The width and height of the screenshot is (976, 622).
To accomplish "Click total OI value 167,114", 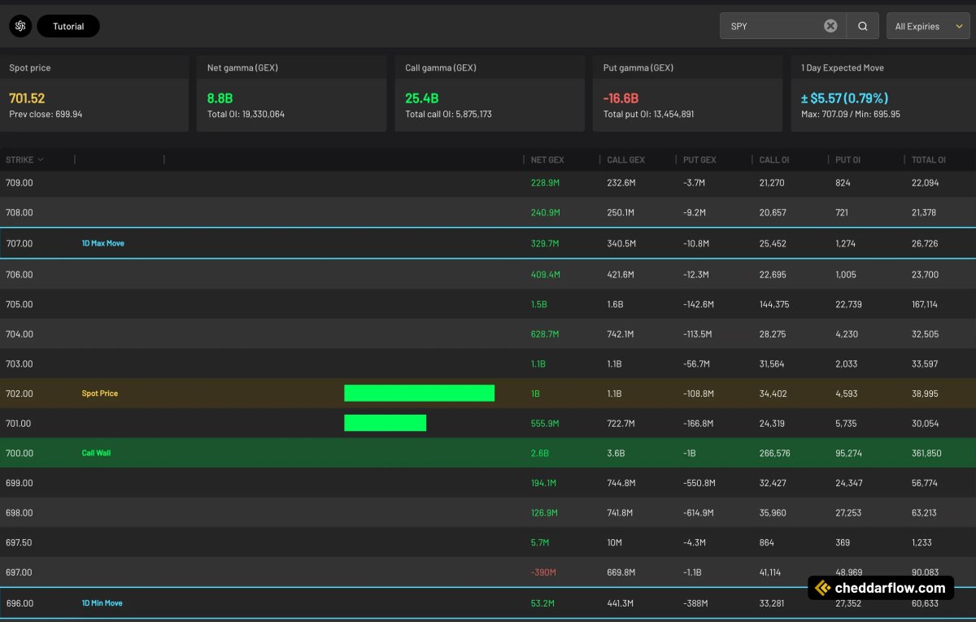I will point(926,304).
